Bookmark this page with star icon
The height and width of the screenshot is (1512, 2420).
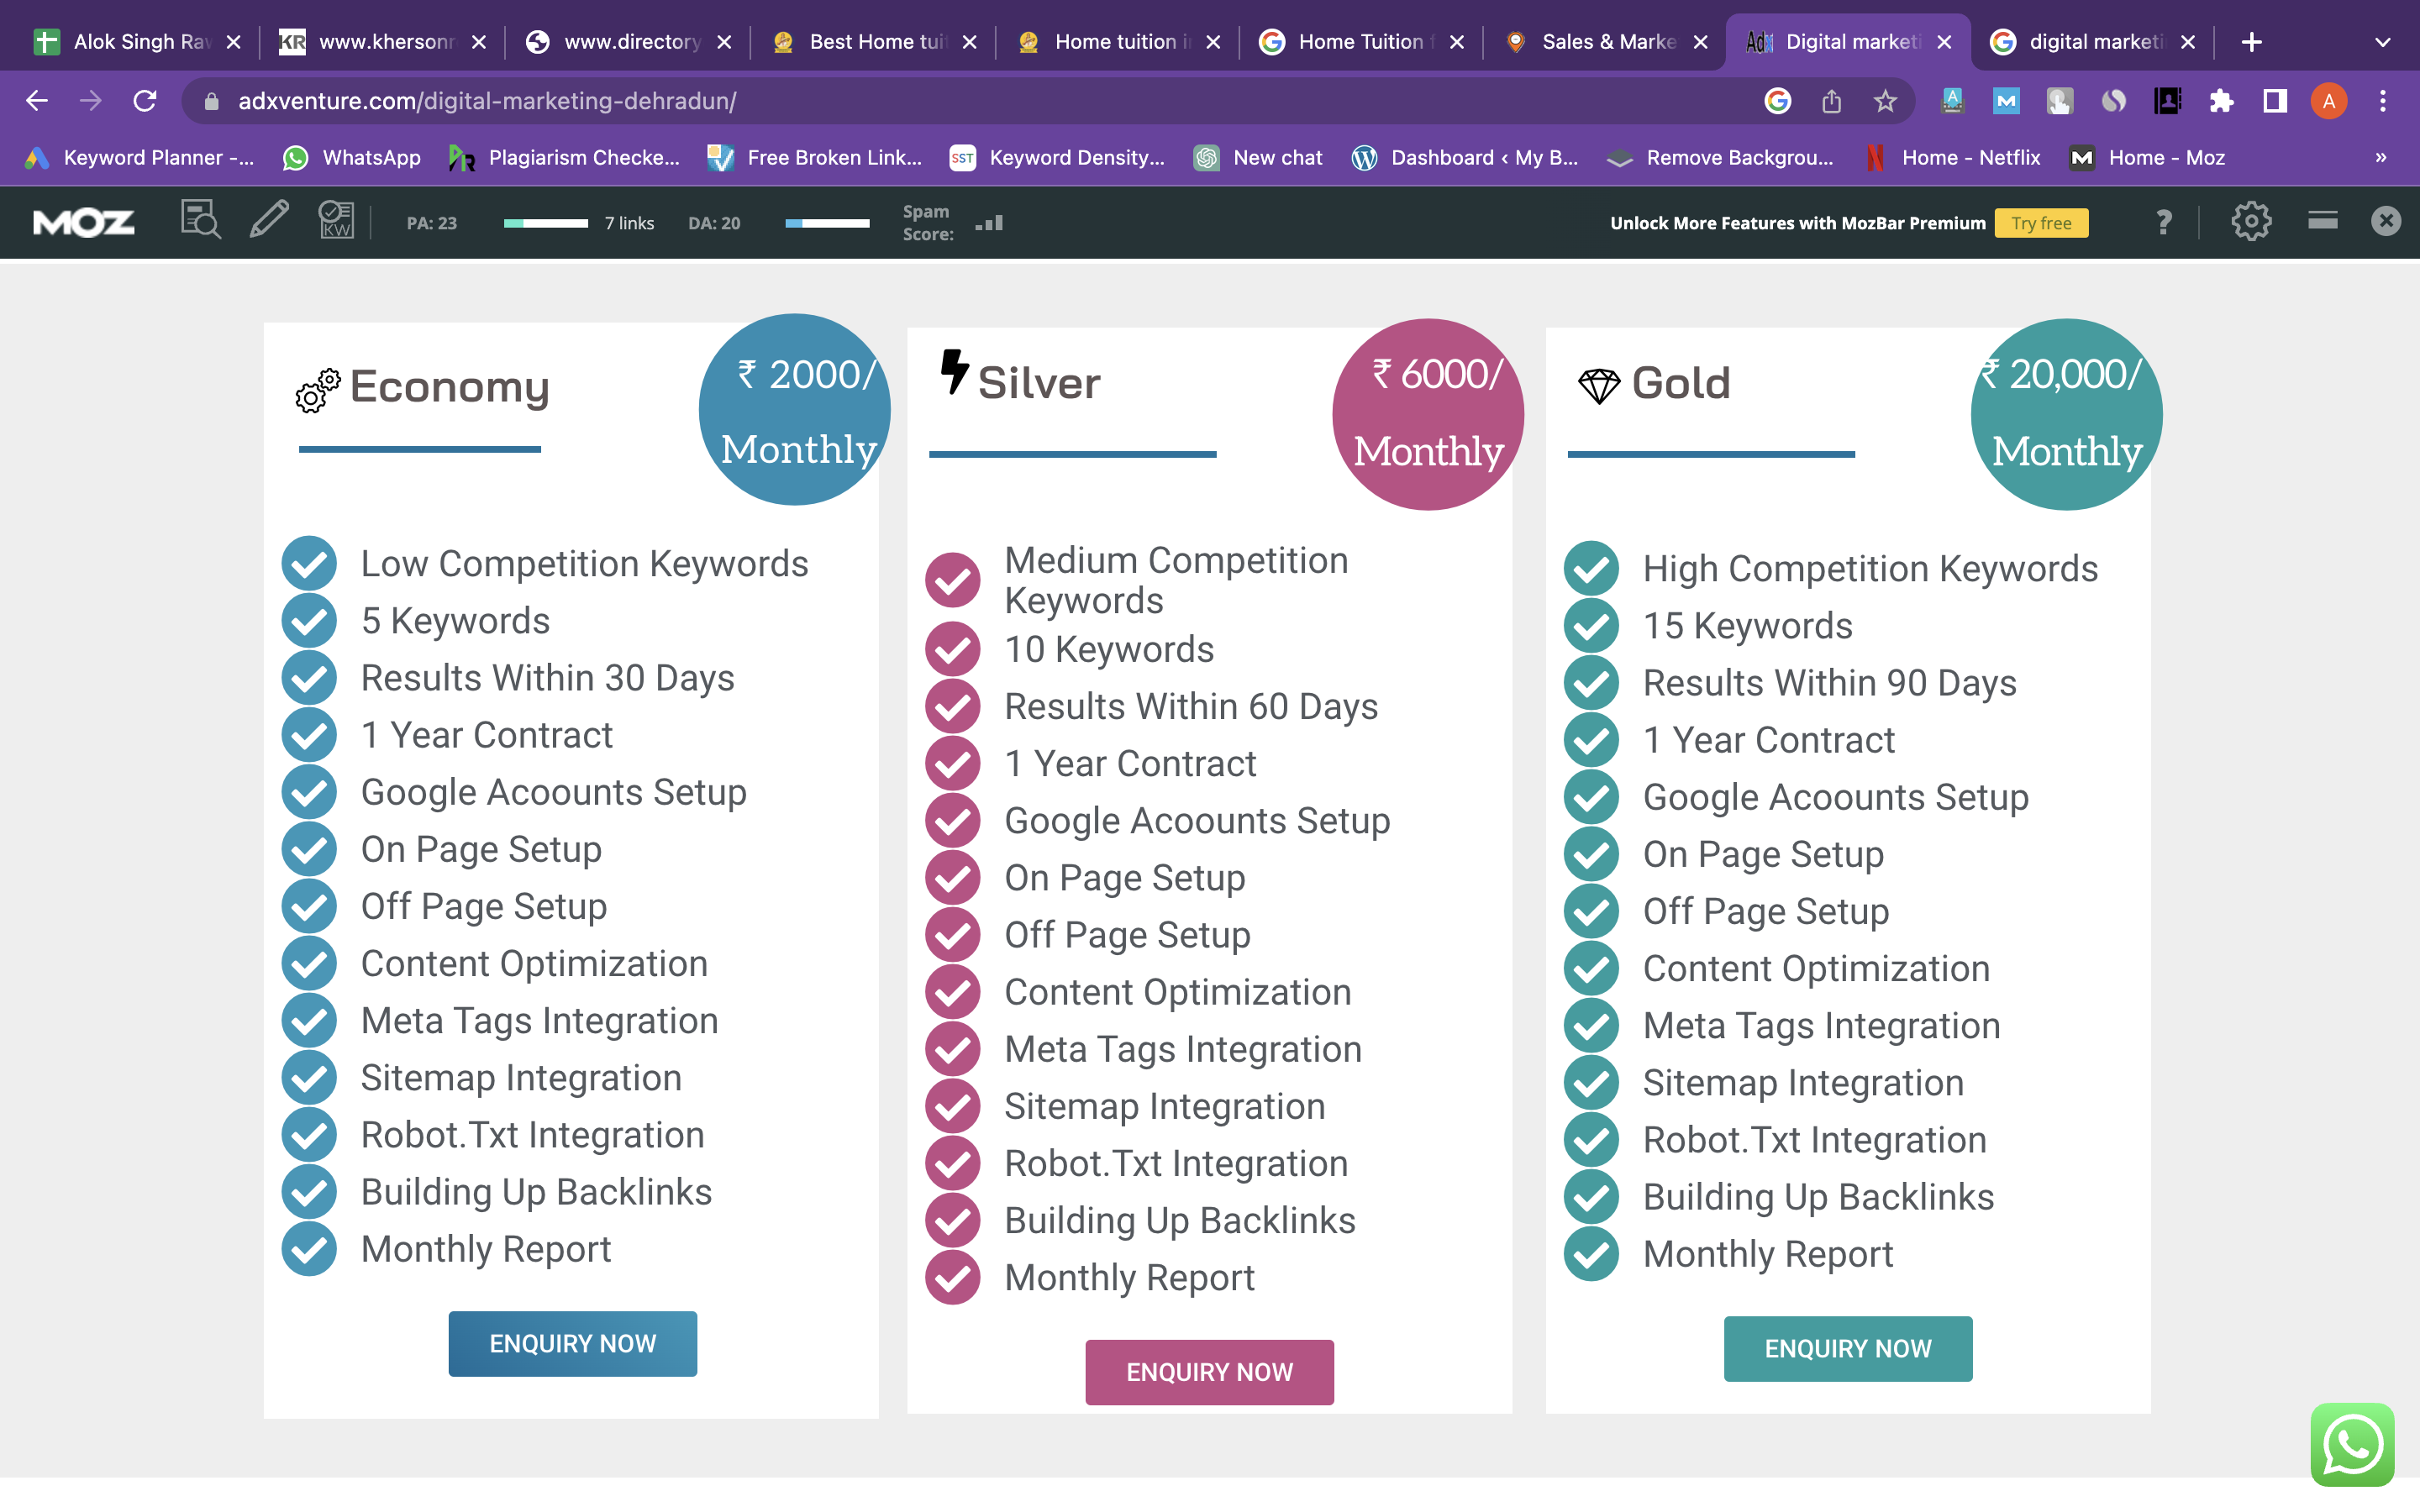point(1885,101)
